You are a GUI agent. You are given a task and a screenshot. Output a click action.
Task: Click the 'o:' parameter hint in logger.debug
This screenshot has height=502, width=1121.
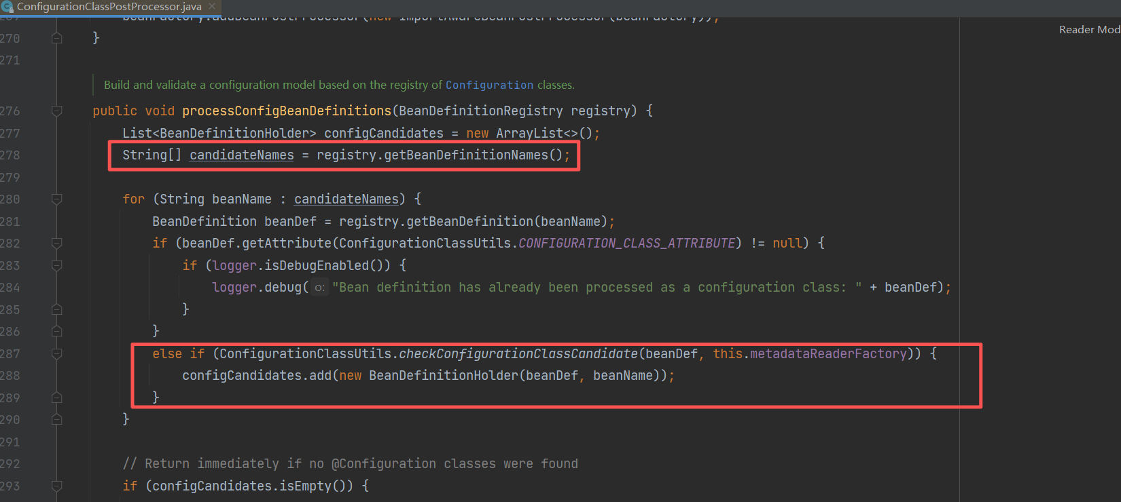click(319, 288)
